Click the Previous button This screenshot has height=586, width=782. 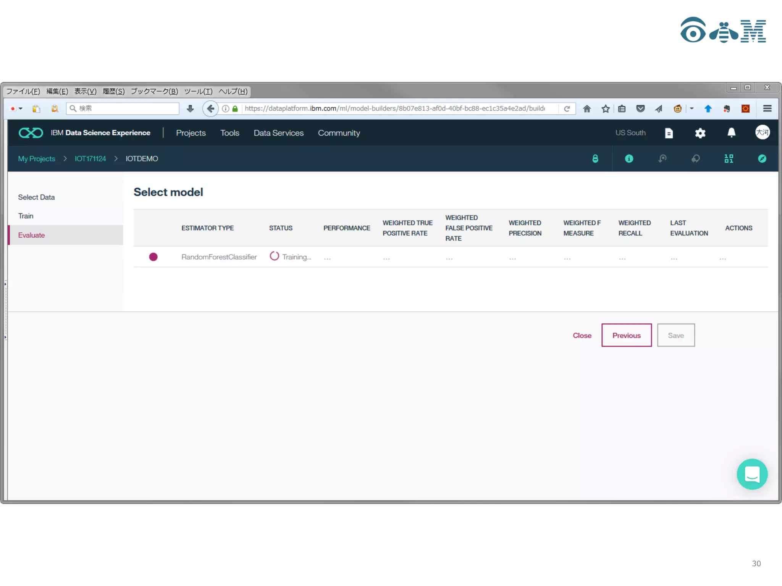click(626, 335)
